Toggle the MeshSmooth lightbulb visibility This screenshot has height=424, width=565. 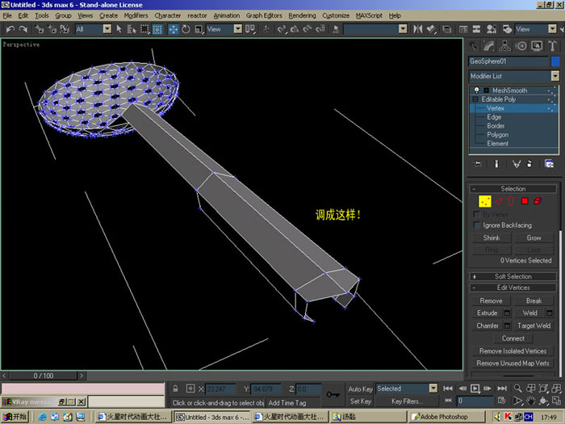pyautogui.click(x=477, y=90)
